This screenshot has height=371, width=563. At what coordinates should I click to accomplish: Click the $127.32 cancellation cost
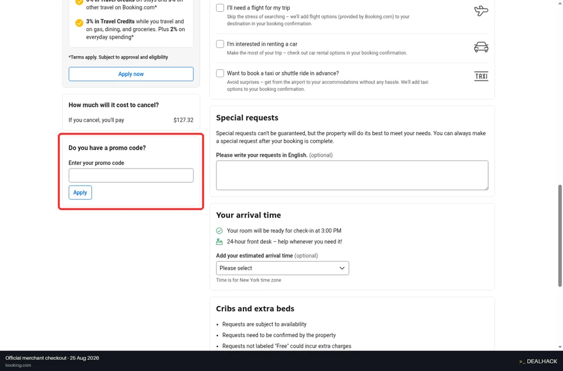pyautogui.click(x=184, y=120)
